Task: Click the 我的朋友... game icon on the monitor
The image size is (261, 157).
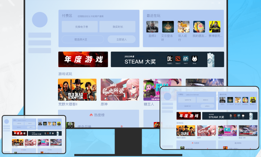Action: (x=199, y=27)
